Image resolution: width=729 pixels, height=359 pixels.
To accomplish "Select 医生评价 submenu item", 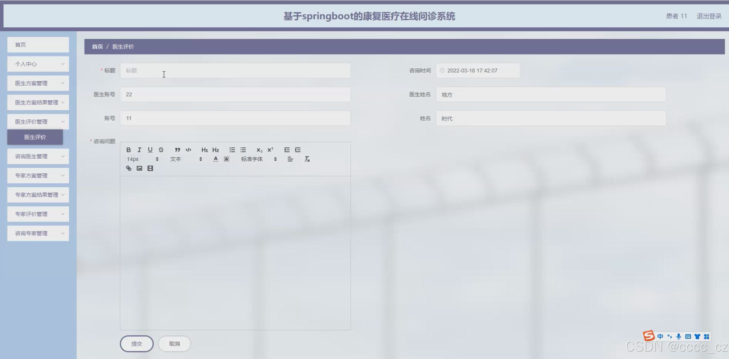I will coord(35,137).
